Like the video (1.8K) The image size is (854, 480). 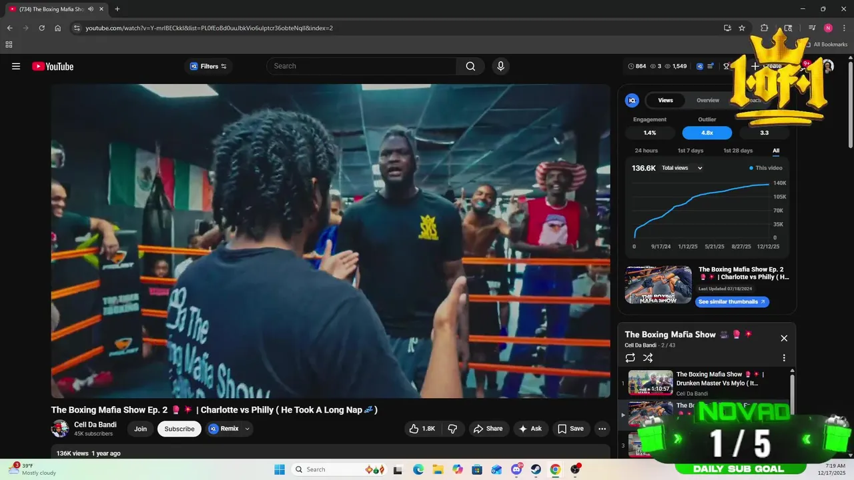(x=422, y=429)
